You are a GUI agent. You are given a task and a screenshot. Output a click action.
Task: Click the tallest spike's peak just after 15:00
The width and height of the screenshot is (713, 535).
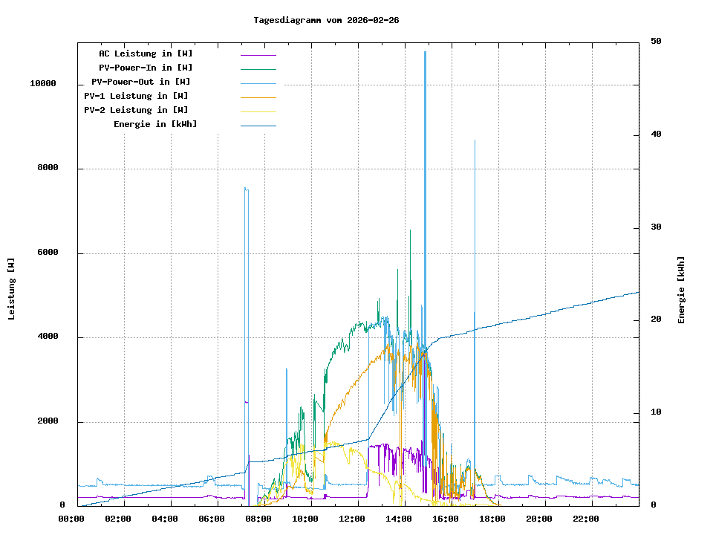click(x=425, y=53)
